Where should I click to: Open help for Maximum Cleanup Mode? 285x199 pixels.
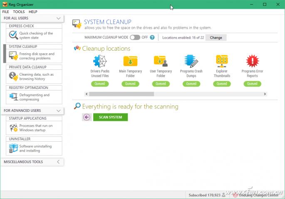pyautogui.click(x=152, y=37)
